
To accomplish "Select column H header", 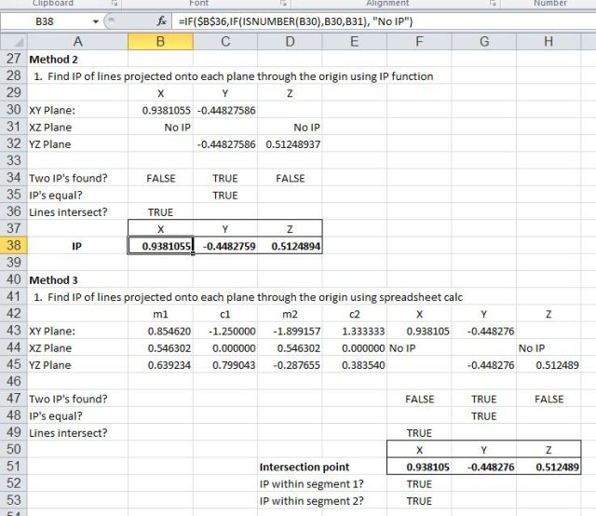I will [x=547, y=41].
